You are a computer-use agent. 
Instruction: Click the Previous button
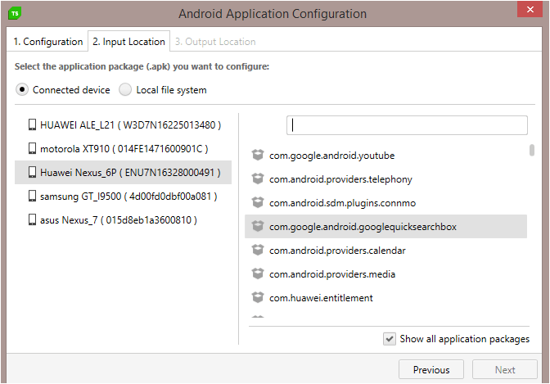[431, 369]
